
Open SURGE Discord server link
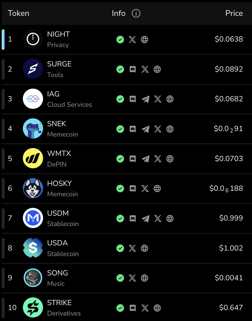click(133, 69)
